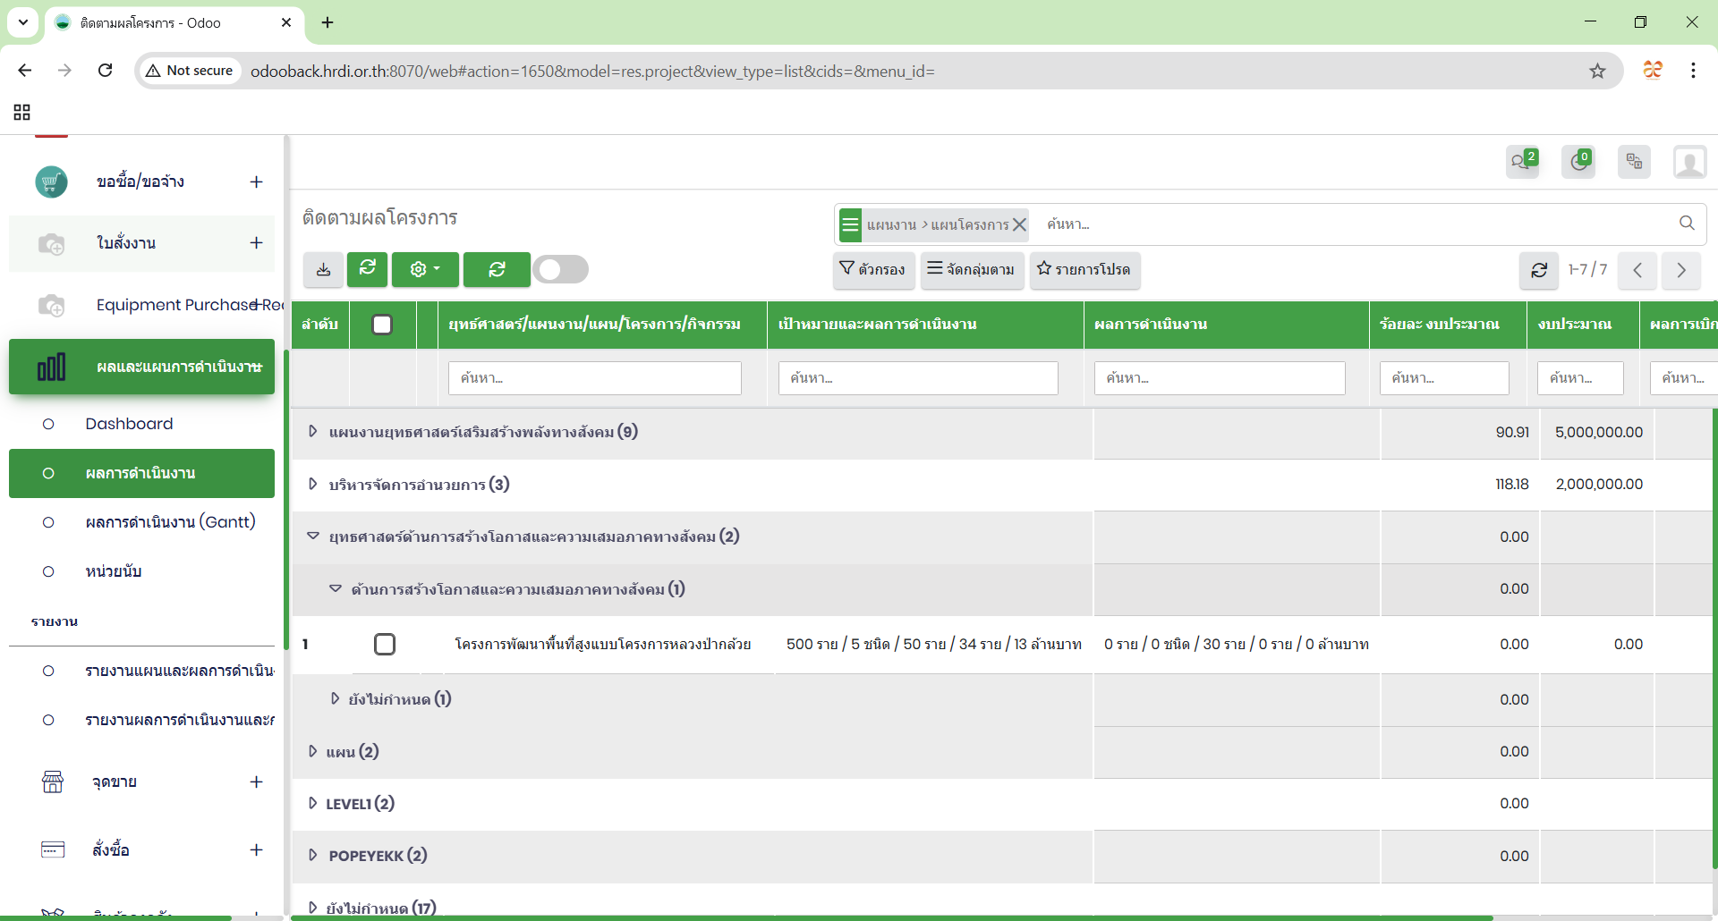Viewport: 1718px width, 921px height.
Task: Click the download/export icon button
Action: [x=323, y=269]
